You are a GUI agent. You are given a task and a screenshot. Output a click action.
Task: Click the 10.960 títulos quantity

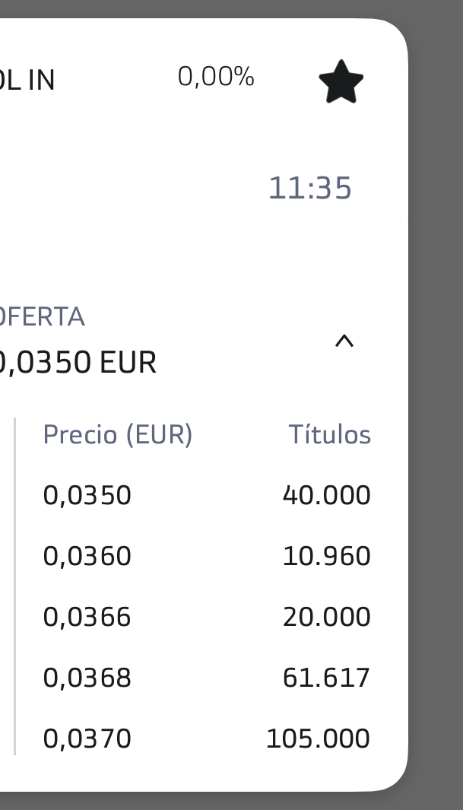(x=326, y=557)
